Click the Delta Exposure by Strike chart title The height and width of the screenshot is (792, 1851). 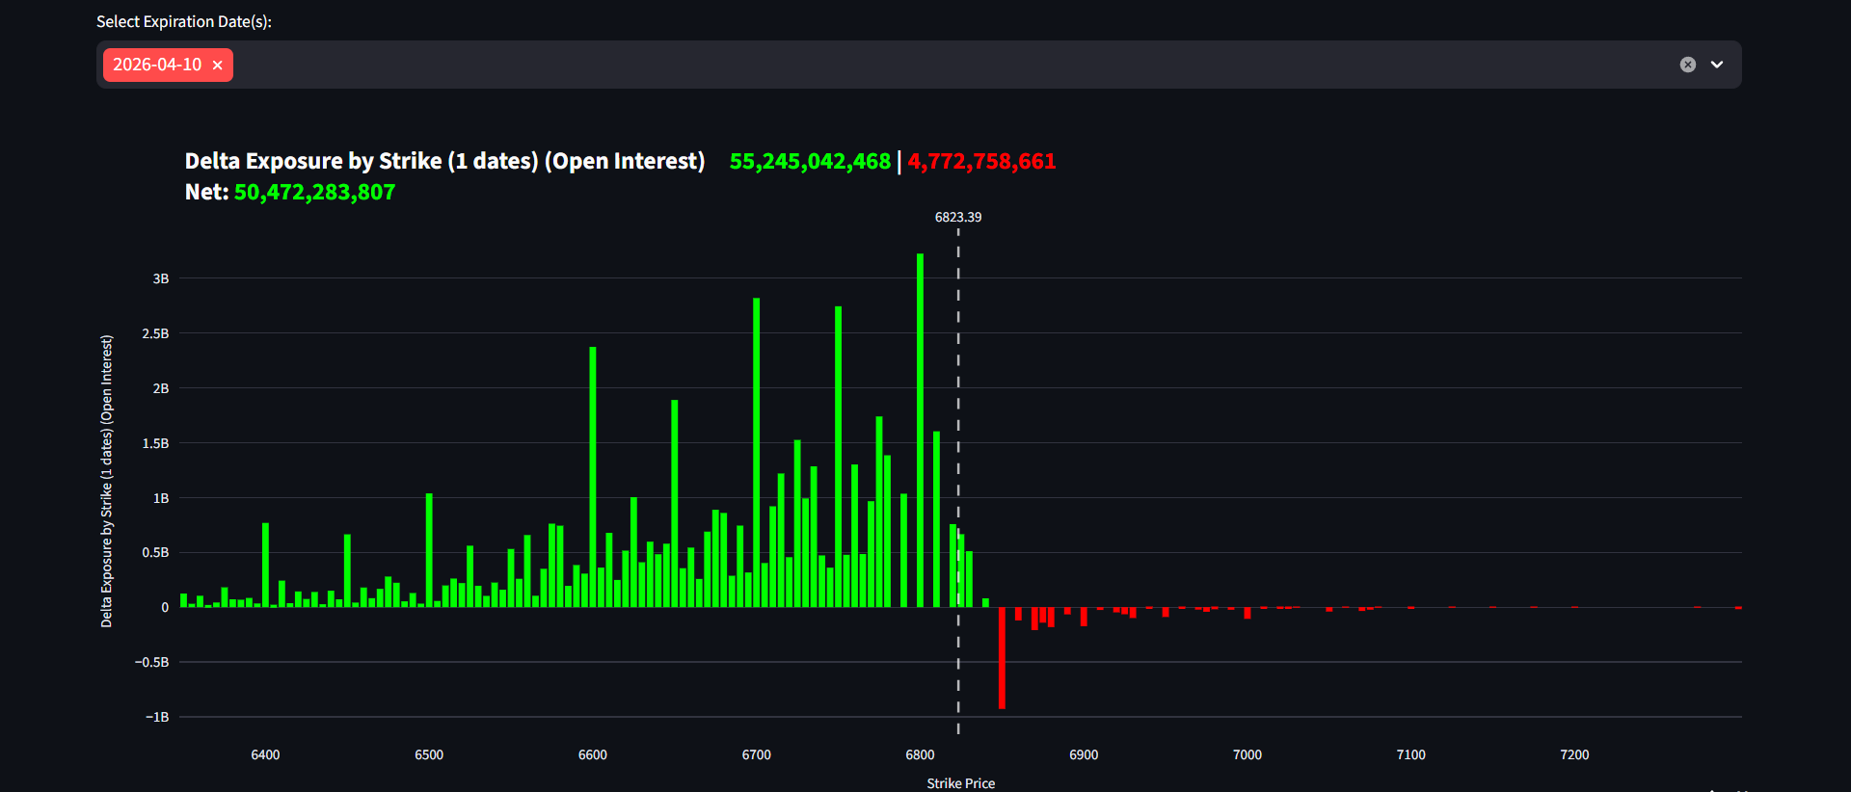pos(444,161)
